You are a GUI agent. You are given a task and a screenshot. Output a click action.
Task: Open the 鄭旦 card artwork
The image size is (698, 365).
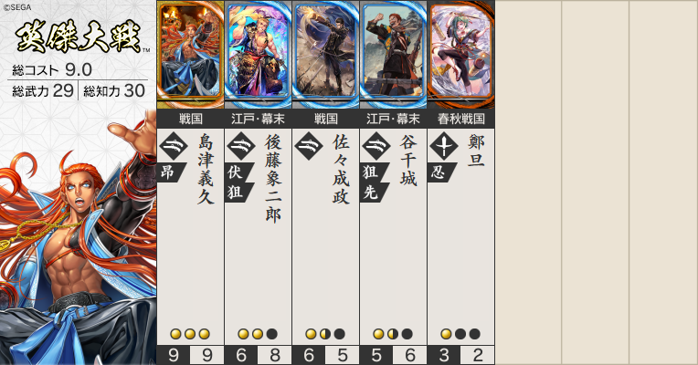(x=460, y=54)
